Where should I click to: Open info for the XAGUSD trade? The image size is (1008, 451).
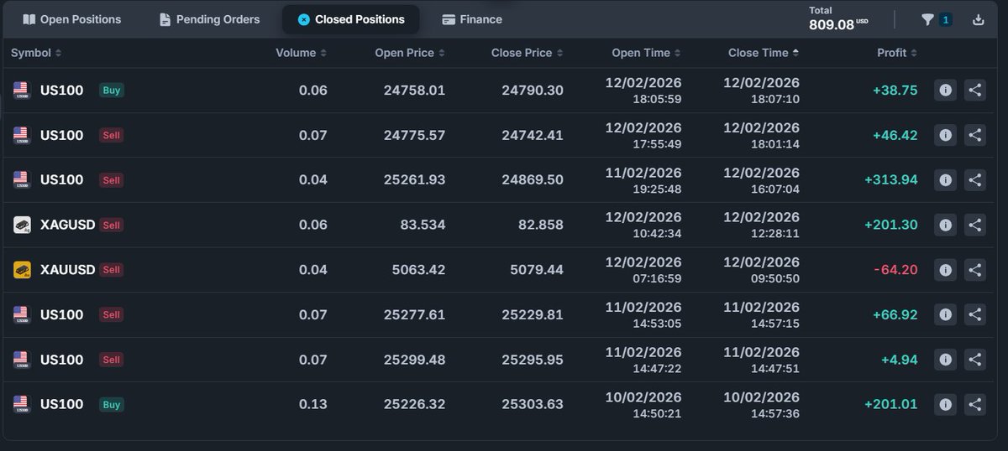coord(945,225)
